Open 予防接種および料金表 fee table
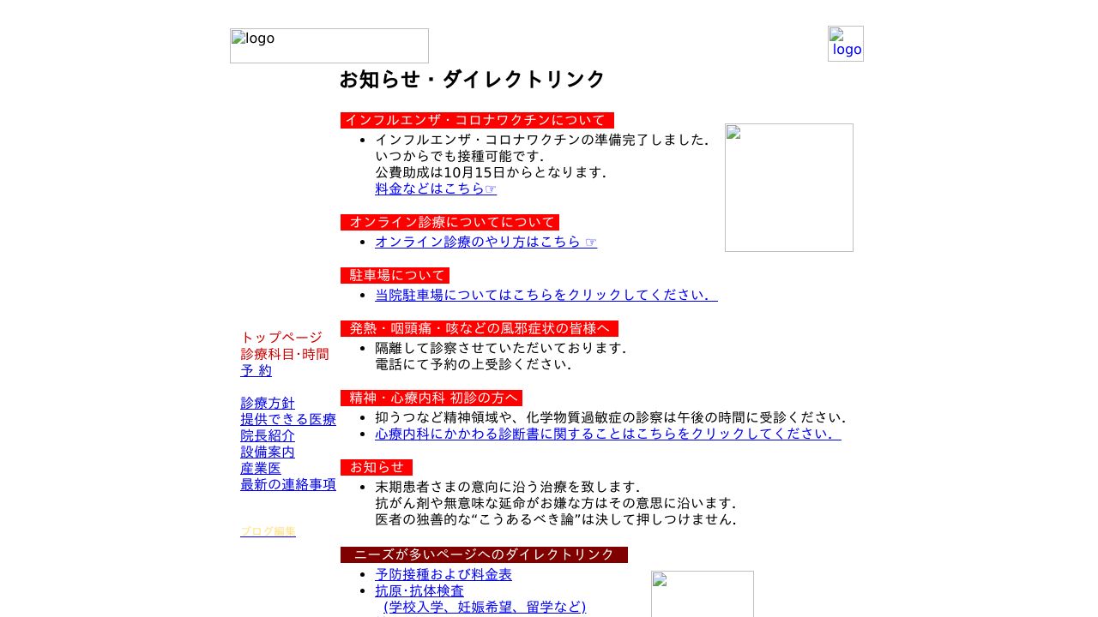The height and width of the screenshot is (617, 1098). click(443, 575)
